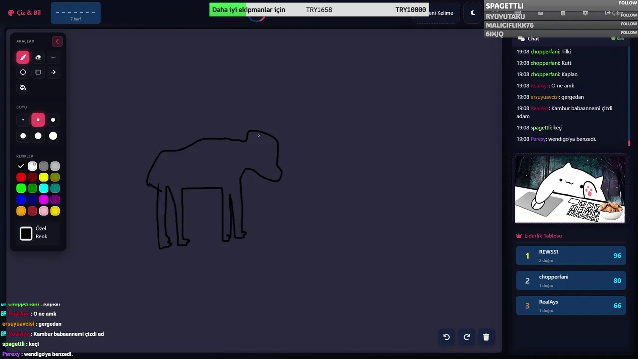Pick the black color swatch with checkmark

click(21, 166)
